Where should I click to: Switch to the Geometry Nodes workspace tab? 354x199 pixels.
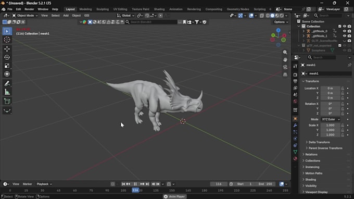pyautogui.click(x=238, y=9)
